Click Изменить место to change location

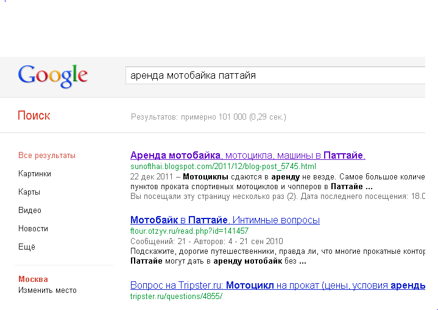tap(47, 290)
